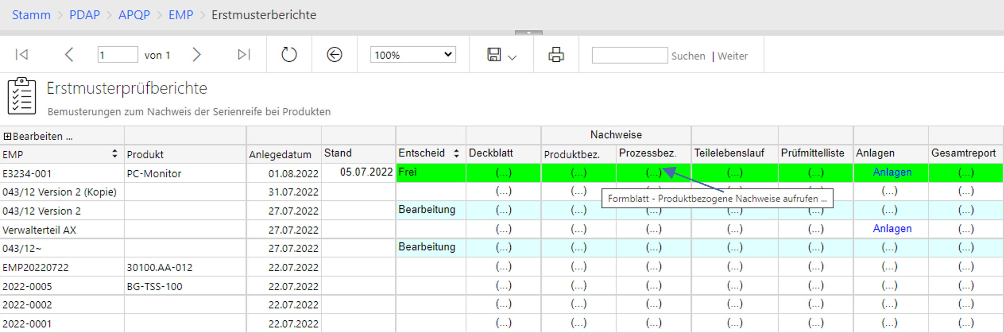1004x333 pixels.
Task: Click the Prüfmittelliste column header
Action: [812, 153]
